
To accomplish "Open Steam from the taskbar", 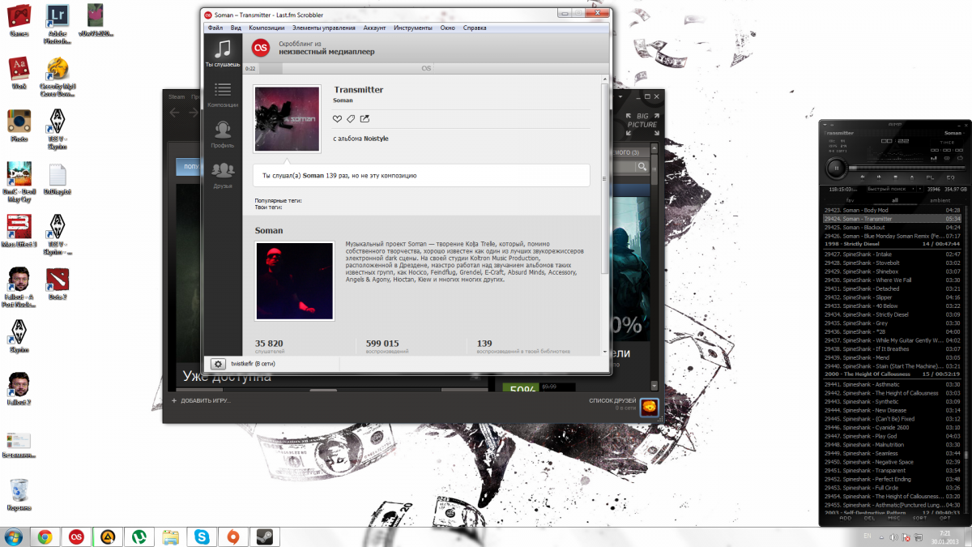I will (x=264, y=536).
